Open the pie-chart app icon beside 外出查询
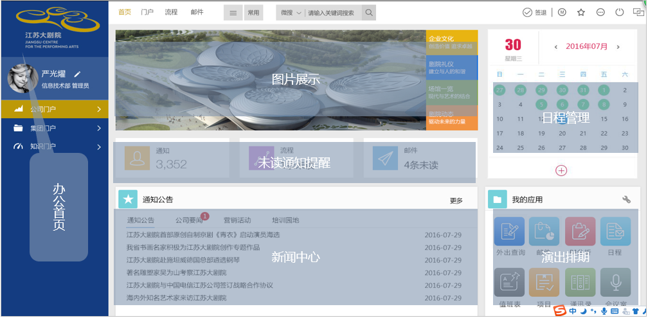Image resolution: width=648 pixels, height=318 pixels. click(x=544, y=231)
